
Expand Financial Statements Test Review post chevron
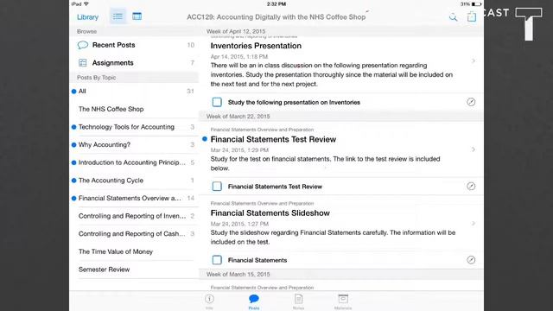pos(474,149)
